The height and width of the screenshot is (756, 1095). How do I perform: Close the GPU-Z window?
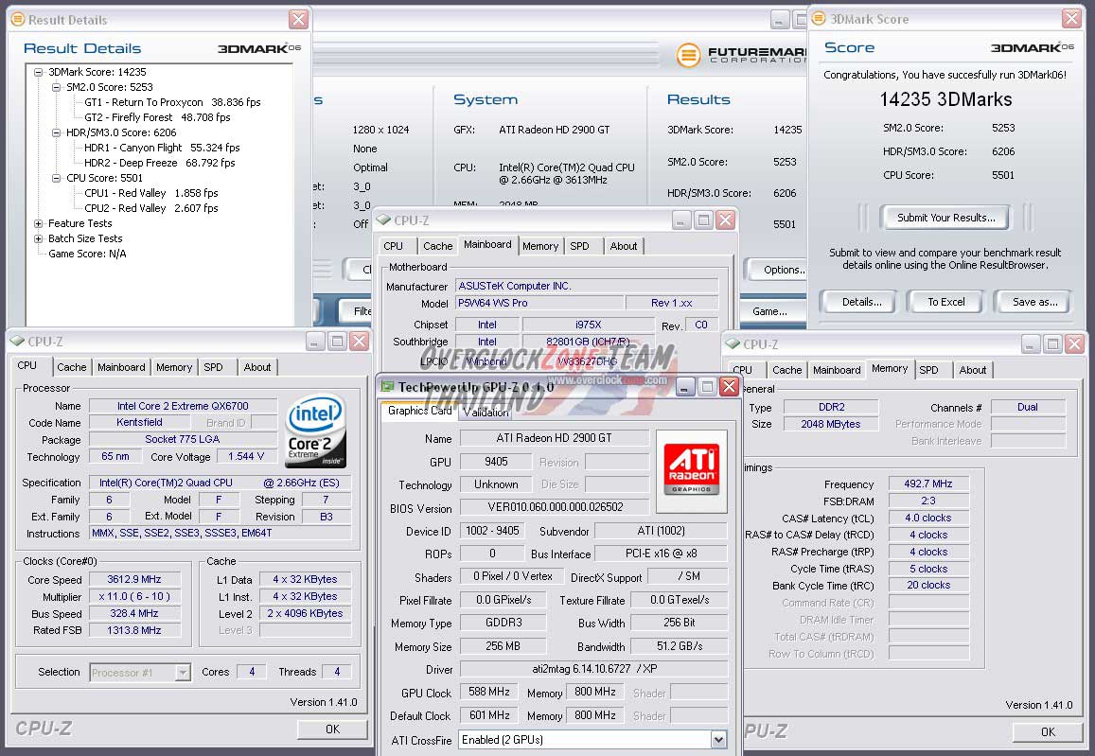[729, 387]
